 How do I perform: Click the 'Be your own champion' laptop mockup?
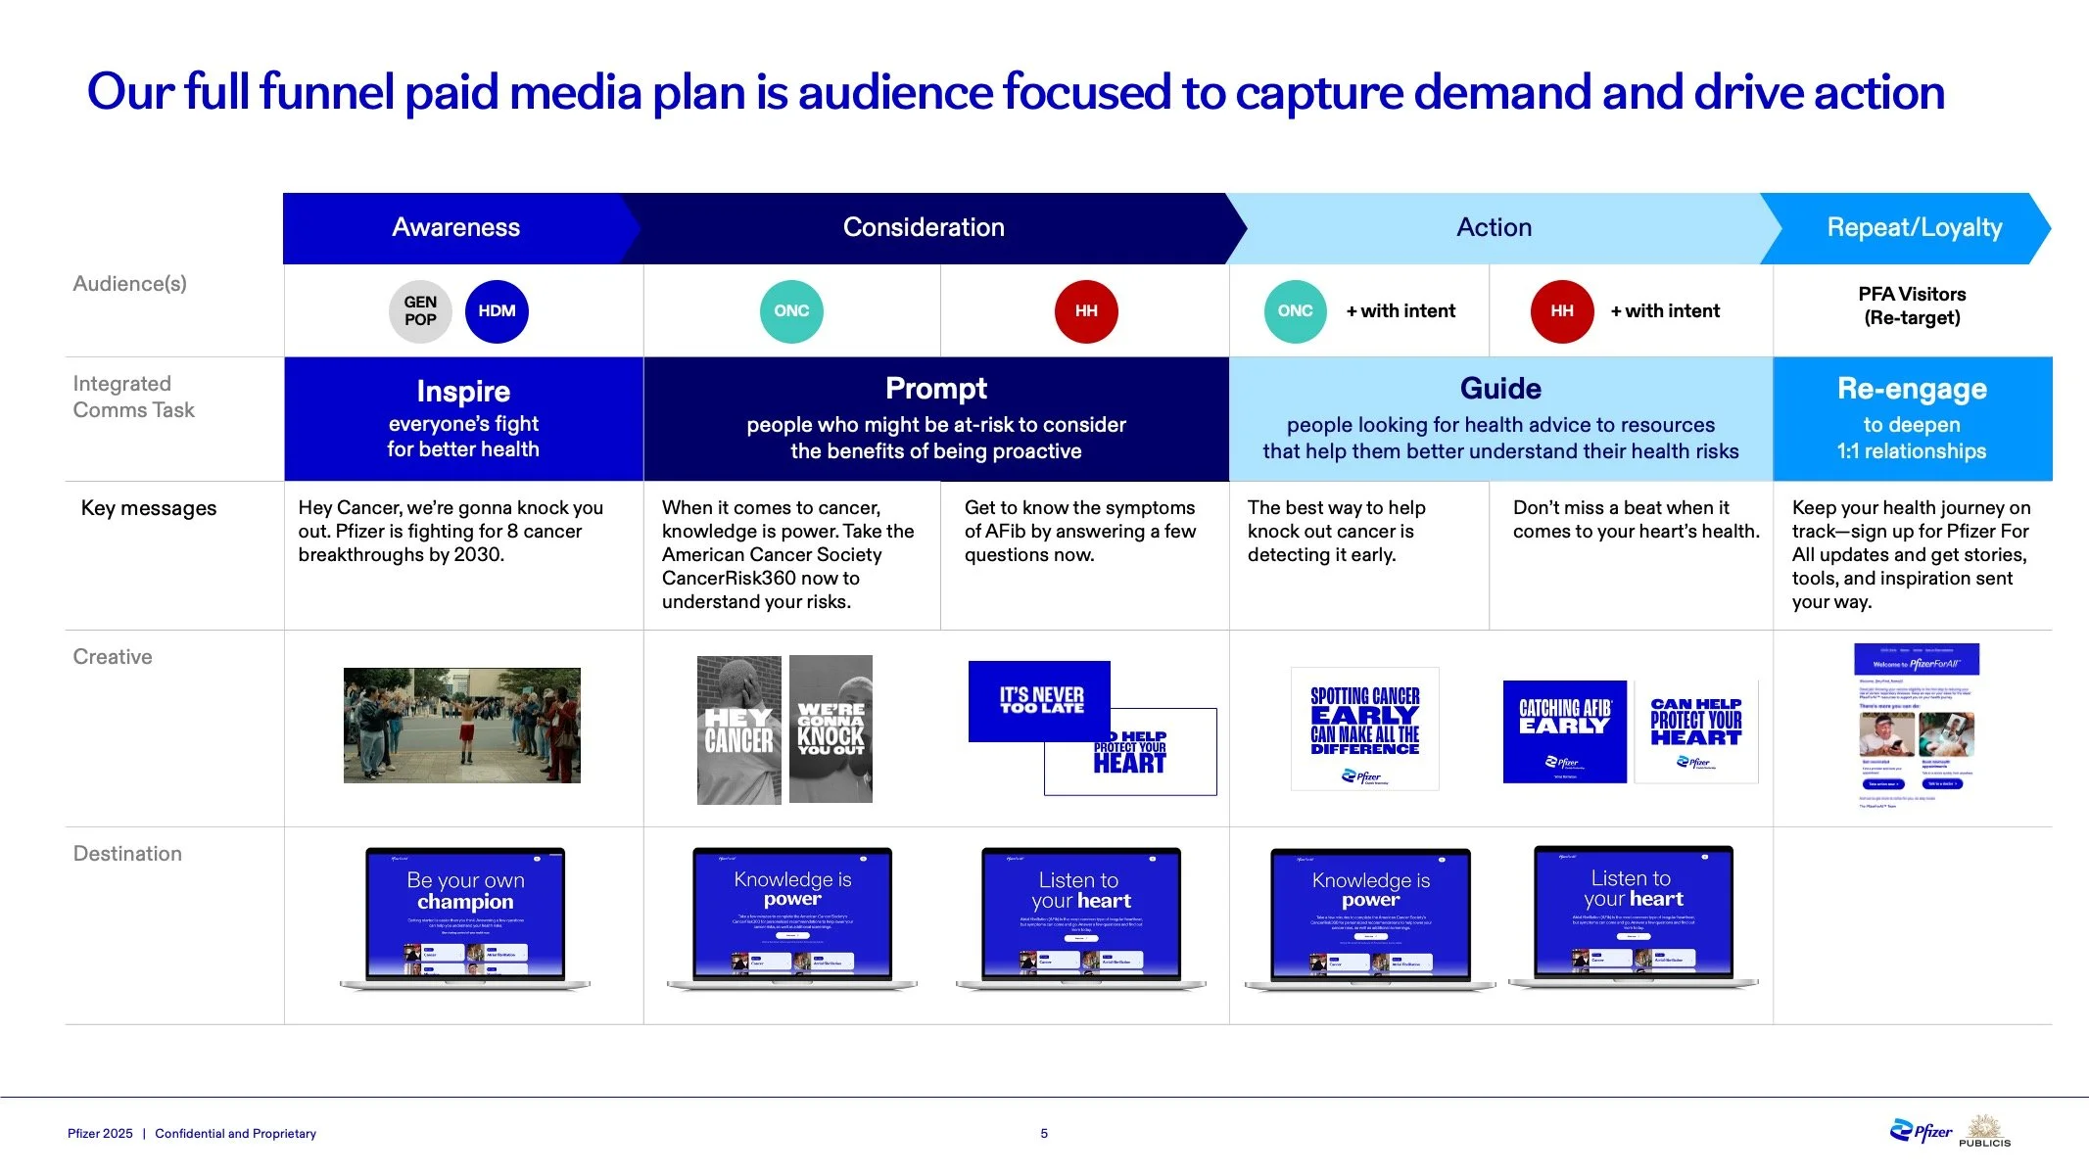click(465, 918)
